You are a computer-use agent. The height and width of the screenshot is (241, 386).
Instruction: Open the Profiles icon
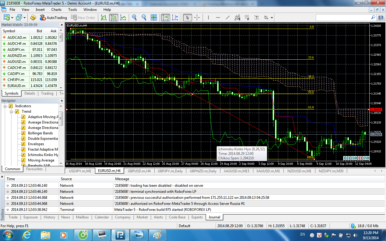coord(19,17)
